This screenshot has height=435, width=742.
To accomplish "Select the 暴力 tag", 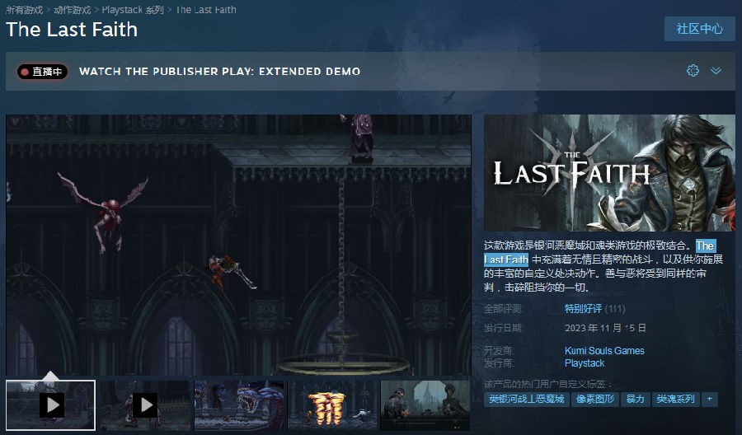I will pos(635,399).
